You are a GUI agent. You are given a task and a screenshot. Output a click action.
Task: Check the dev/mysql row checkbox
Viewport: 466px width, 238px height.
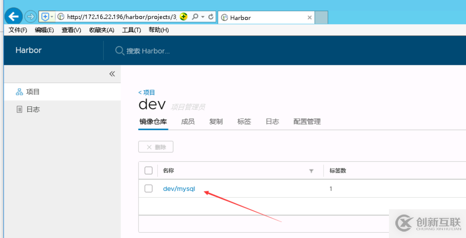click(148, 188)
